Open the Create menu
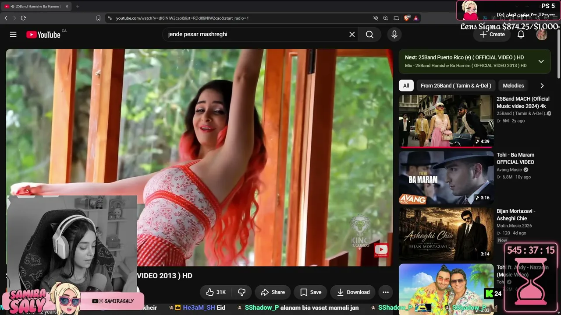 [x=492, y=35]
